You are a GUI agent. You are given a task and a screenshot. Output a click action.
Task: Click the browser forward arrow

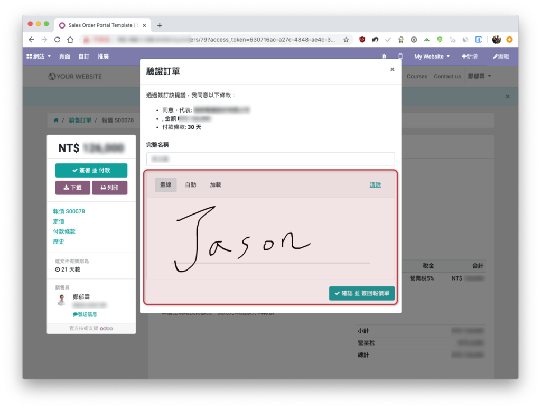[x=44, y=39]
